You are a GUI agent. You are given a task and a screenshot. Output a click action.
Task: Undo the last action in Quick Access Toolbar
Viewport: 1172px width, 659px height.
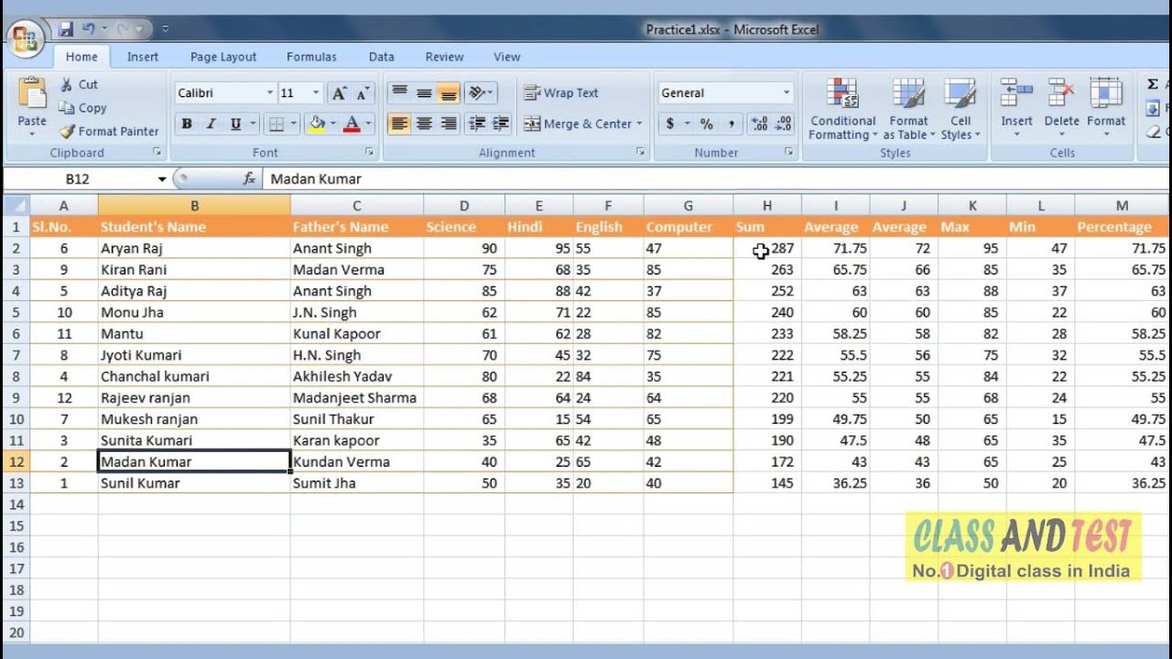click(89, 29)
